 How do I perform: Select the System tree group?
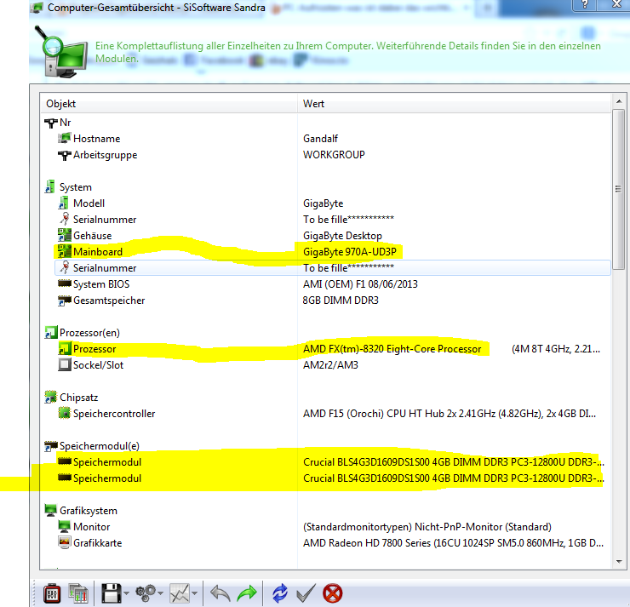(x=76, y=187)
